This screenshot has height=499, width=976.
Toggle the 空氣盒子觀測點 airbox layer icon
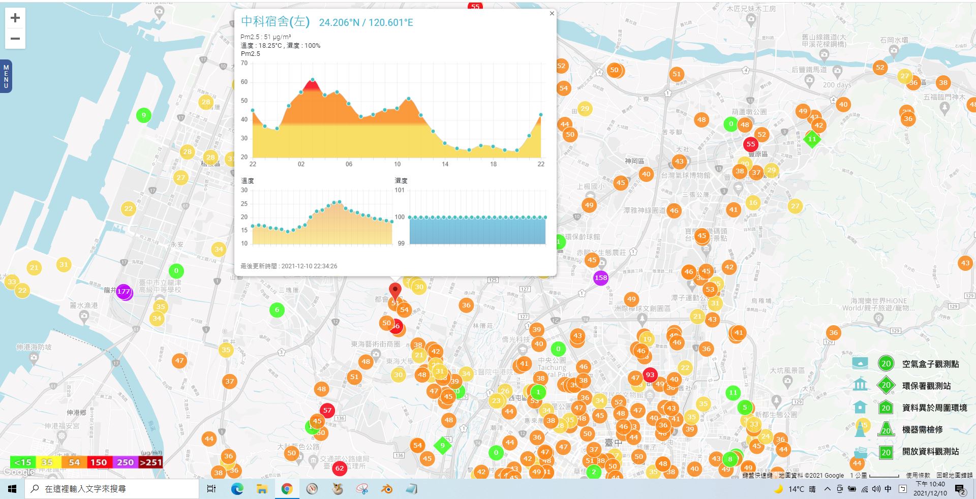860,363
